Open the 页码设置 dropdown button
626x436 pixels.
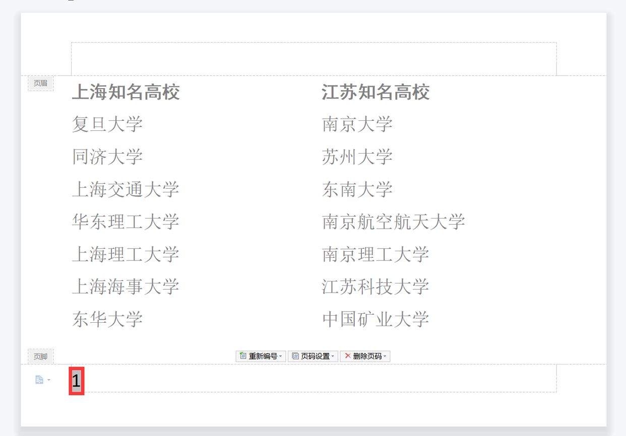[x=312, y=356]
